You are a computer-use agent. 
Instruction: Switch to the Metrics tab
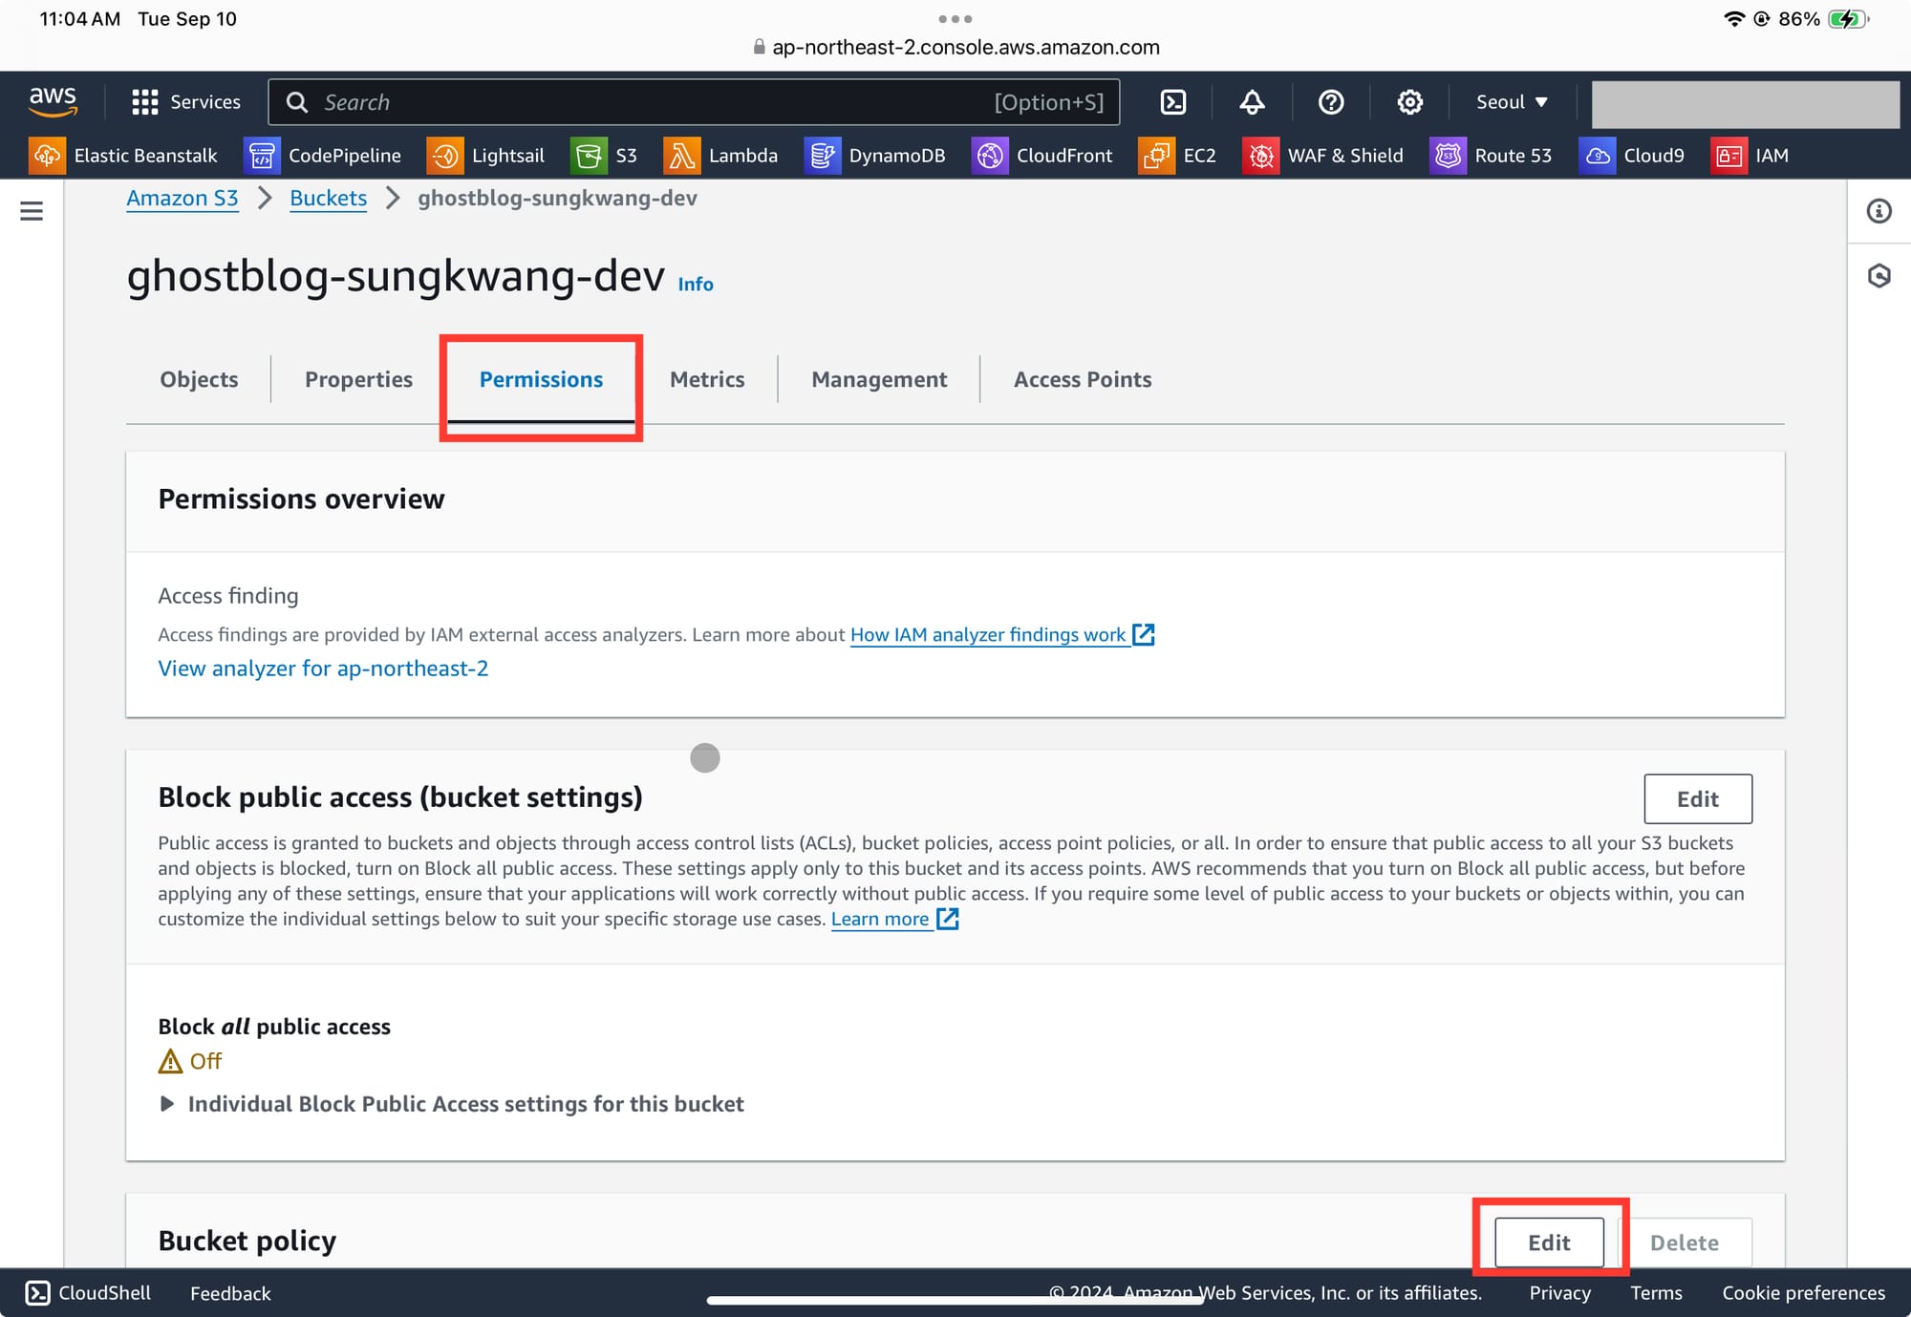tap(707, 379)
